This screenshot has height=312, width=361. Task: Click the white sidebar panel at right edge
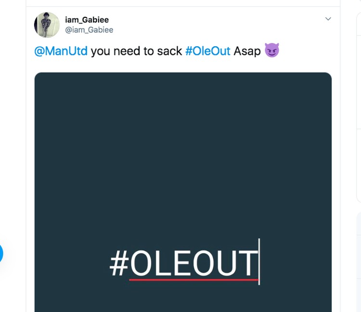[x=359, y=107]
